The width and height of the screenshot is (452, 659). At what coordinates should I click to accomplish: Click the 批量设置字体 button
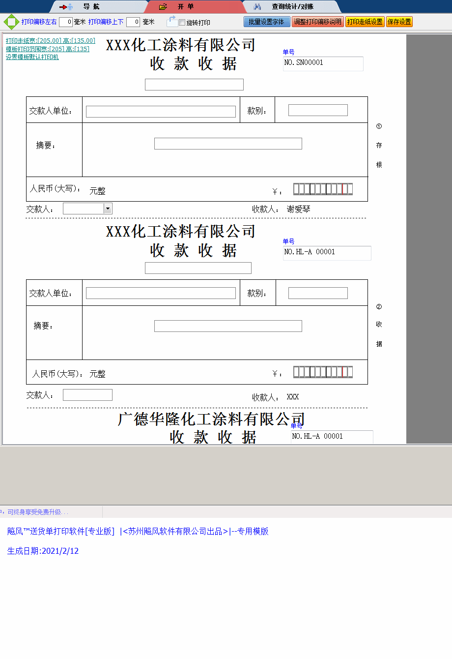pyautogui.click(x=267, y=22)
